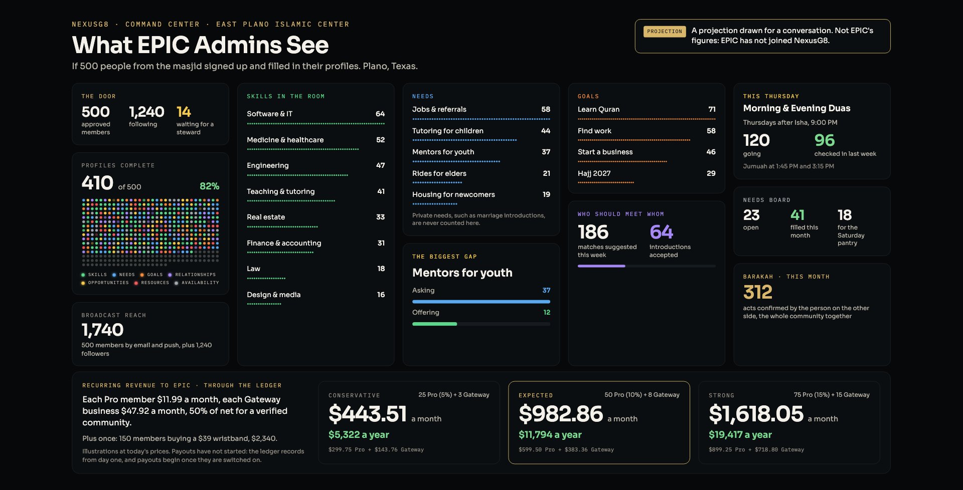Click the "Engineering" skill label
The image size is (963, 490).
pyautogui.click(x=268, y=165)
